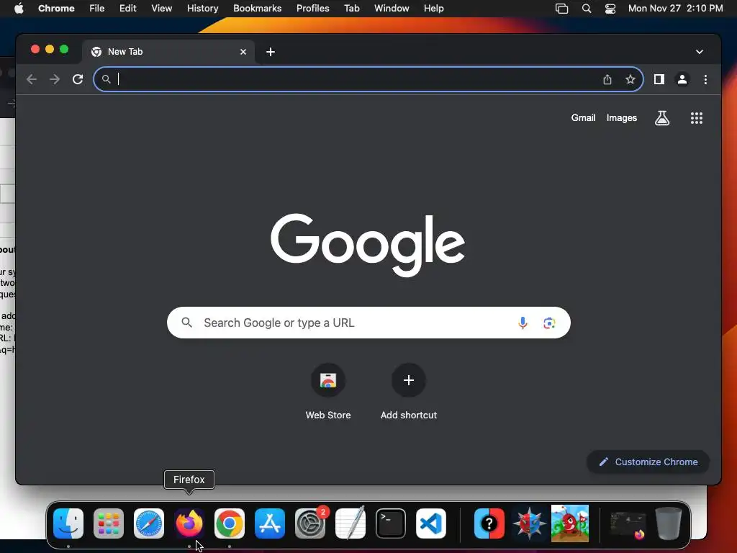Open the Images link
The width and height of the screenshot is (737, 553).
[x=621, y=118]
